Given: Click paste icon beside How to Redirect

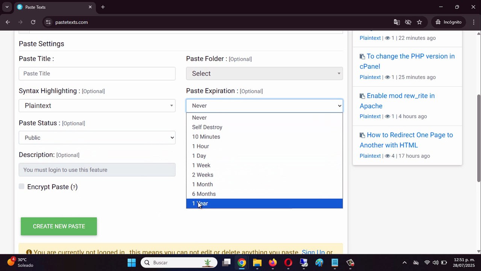Looking at the screenshot, I should tap(362, 135).
